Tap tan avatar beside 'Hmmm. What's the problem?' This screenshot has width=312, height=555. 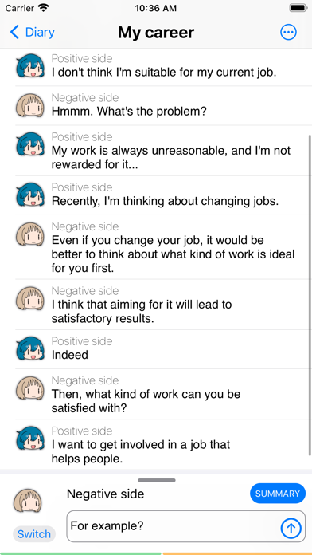click(x=30, y=105)
